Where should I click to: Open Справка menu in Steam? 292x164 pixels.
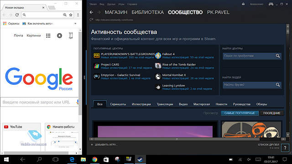click(x=132, y=4)
